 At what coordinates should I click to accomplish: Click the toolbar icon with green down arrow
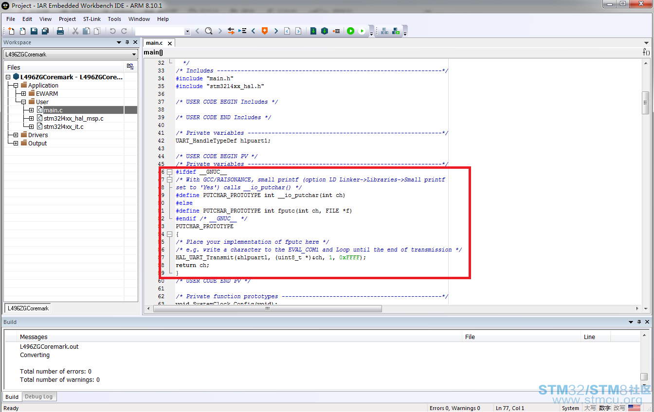(x=396, y=31)
